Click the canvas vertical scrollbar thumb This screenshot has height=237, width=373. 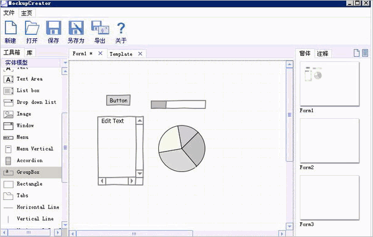tap(289, 115)
